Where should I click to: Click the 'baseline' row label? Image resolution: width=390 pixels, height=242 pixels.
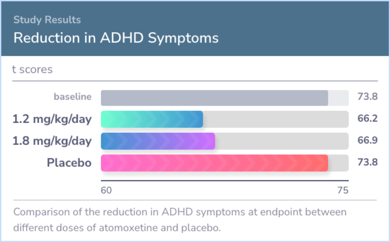tap(73, 96)
